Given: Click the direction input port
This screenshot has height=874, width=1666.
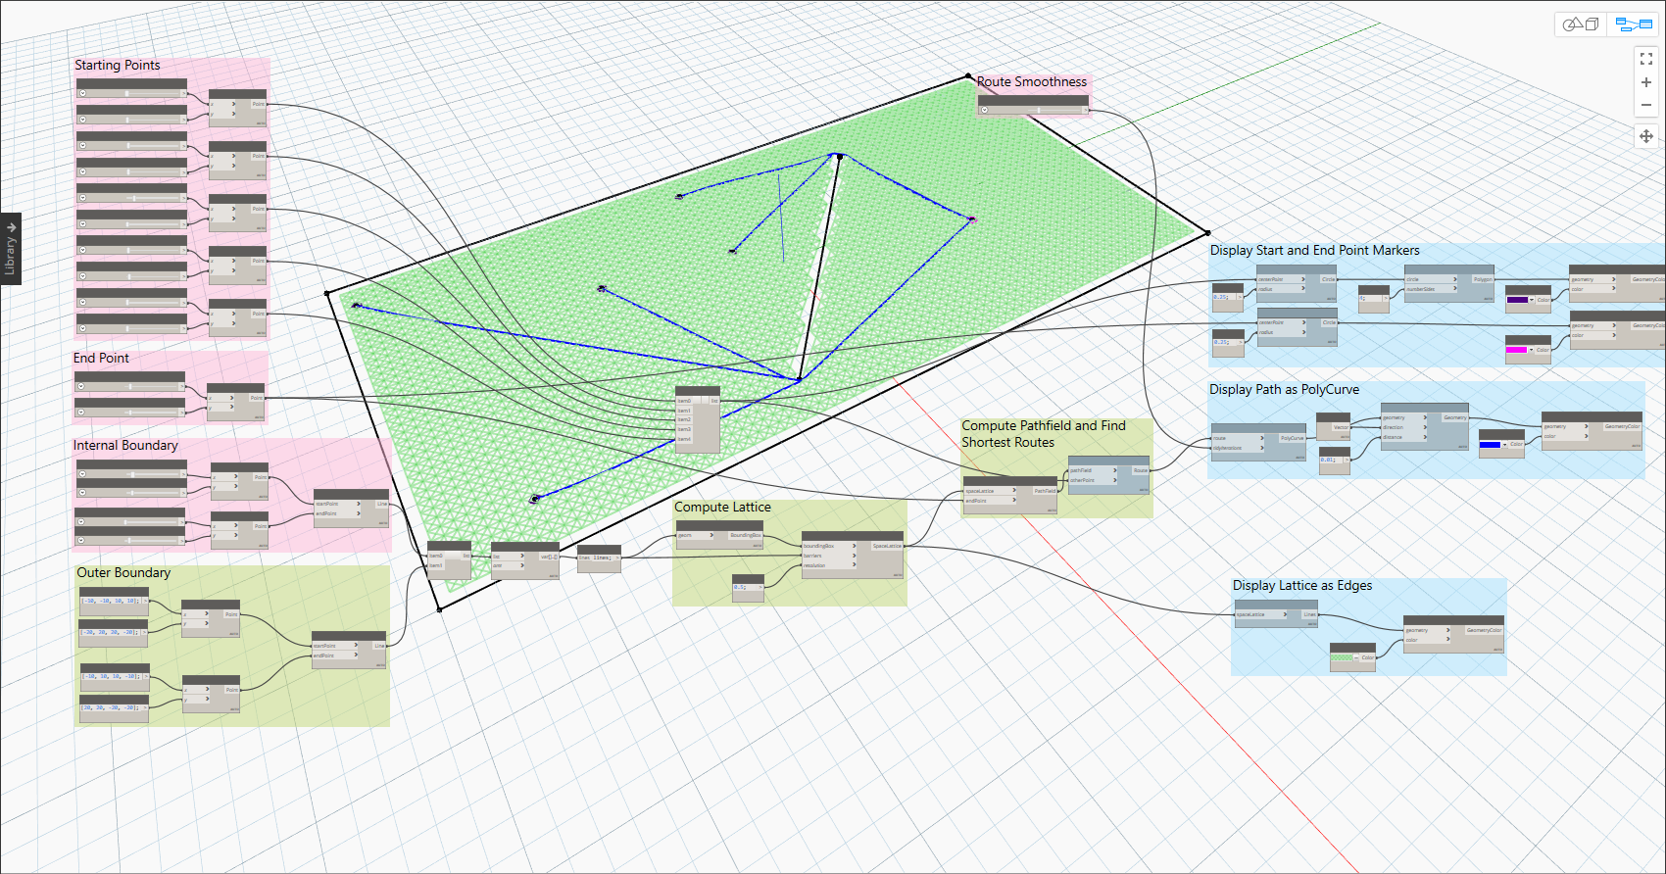Looking at the screenshot, I should coord(1404,427).
